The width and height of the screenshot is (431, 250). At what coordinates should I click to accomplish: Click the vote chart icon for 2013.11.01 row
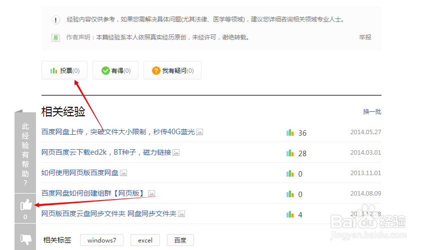[290, 174]
